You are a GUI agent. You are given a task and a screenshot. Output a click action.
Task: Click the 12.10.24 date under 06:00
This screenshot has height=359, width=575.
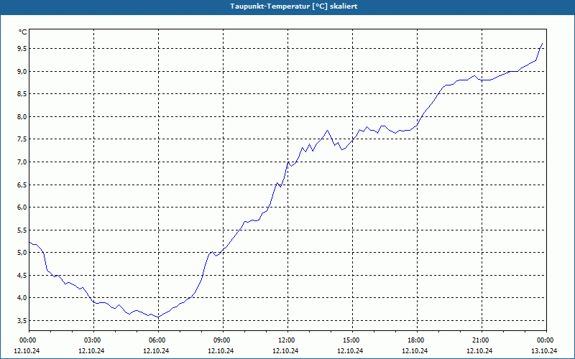[156, 350]
